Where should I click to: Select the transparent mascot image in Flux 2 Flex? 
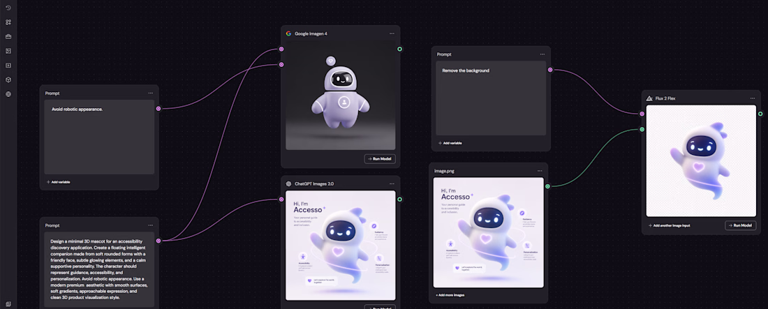pos(701,160)
